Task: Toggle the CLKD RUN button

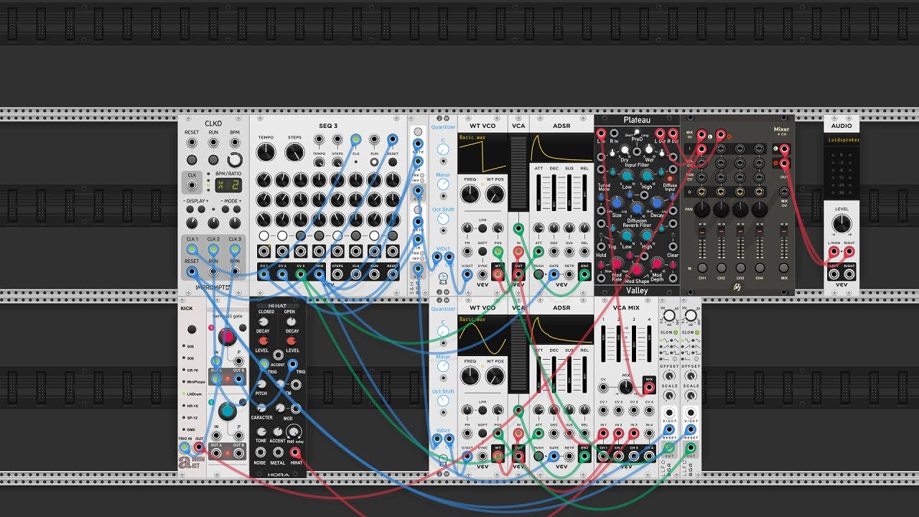Action: point(213,160)
